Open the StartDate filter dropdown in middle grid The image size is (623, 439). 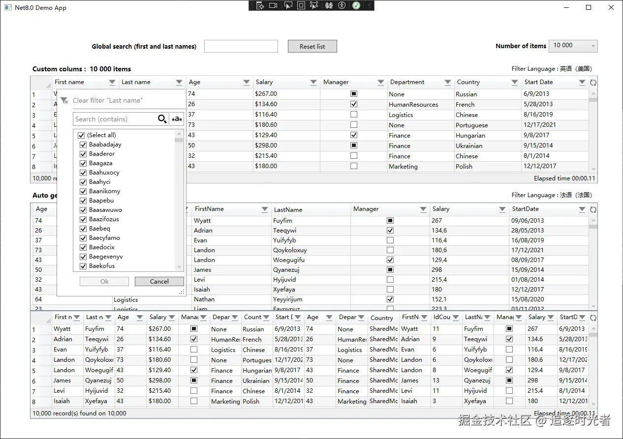[582, 209]
